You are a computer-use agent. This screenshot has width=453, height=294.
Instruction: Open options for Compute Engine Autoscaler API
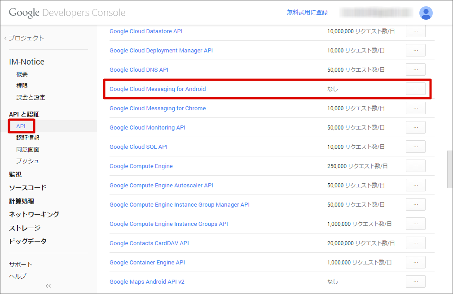coord(415,185)
